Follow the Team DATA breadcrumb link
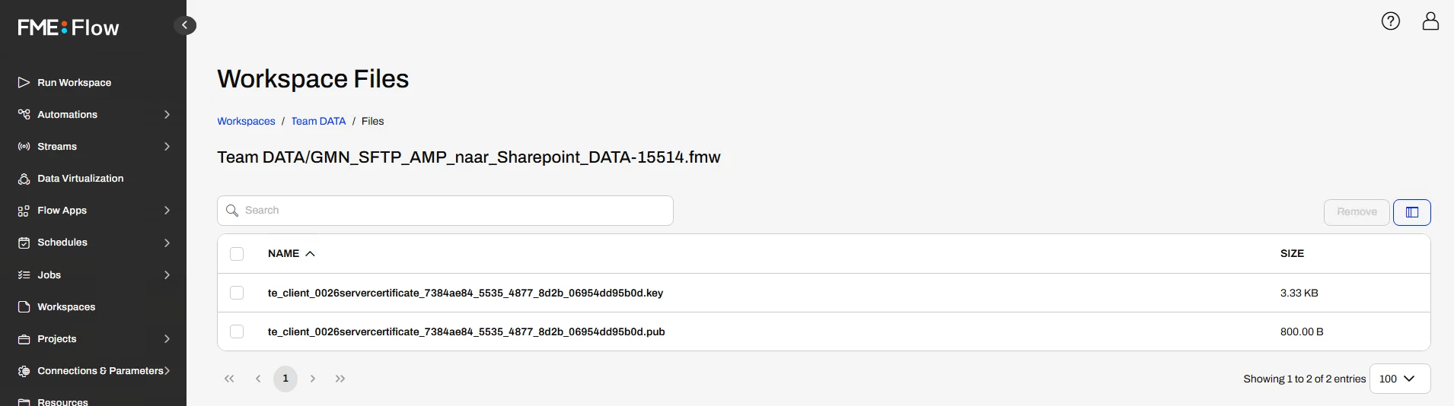 pyautogui.click(x=318, y=121)
